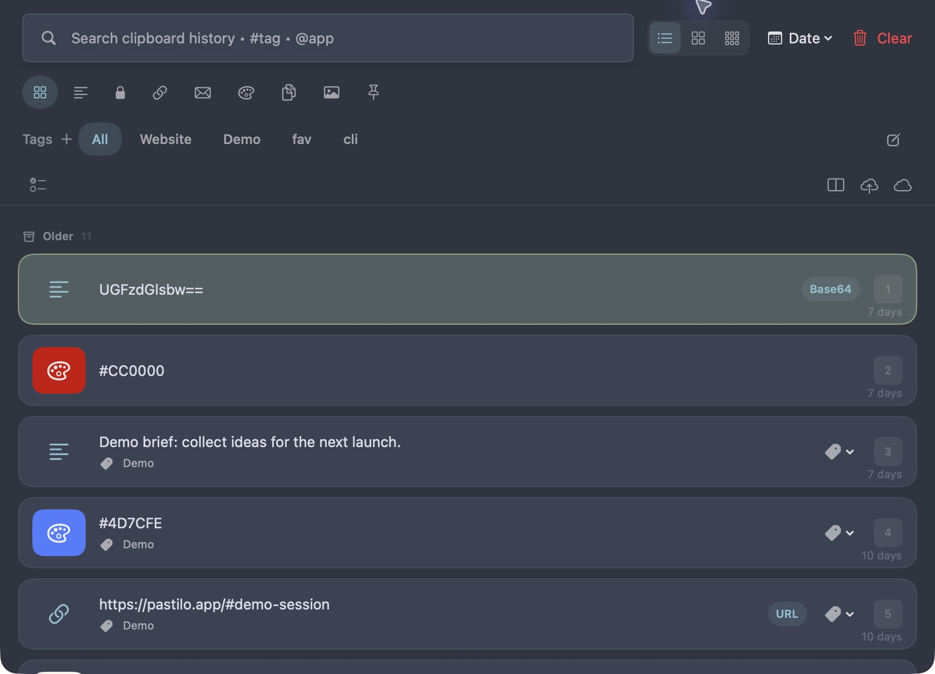Switch to medium grid view layout
The height and width of the screenshot is (674, 935).
pyautogui.click(x=698, y=38)
